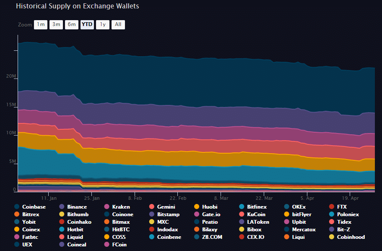Click the Bitstamp legend marker icon
This screenshot has height=251, width=382.
coord(152,214)
